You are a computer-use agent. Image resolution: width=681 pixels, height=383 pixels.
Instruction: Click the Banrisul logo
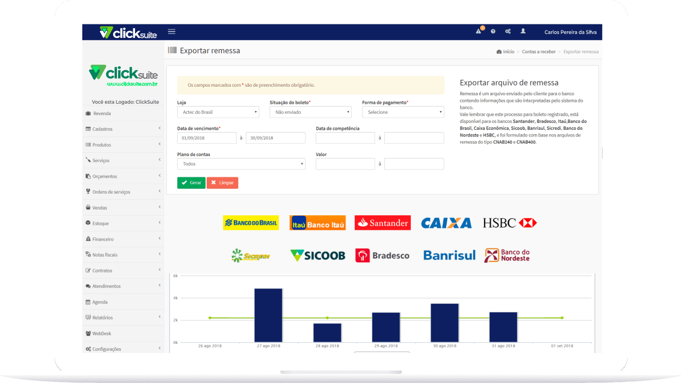coord(449,256)
